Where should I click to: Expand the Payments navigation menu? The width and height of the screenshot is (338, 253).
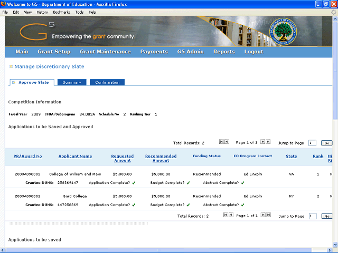click(154, 52)
